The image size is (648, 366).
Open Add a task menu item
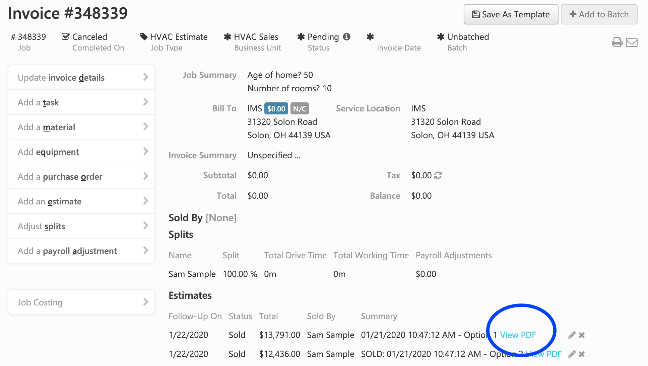81,102
